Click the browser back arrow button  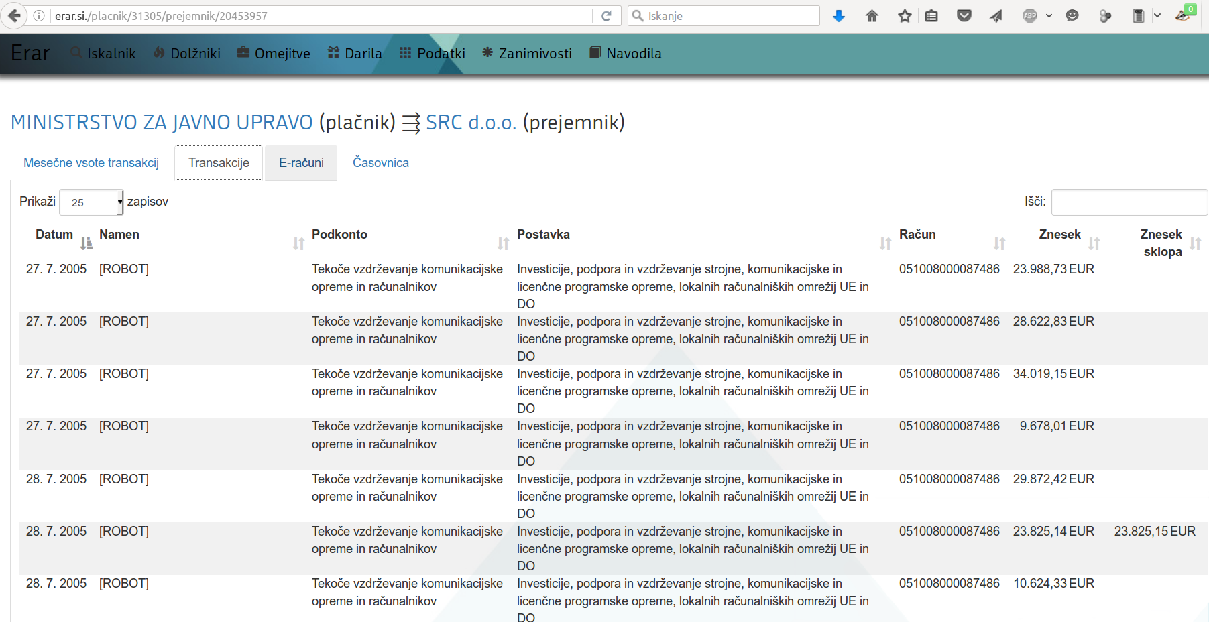point(14,15)
